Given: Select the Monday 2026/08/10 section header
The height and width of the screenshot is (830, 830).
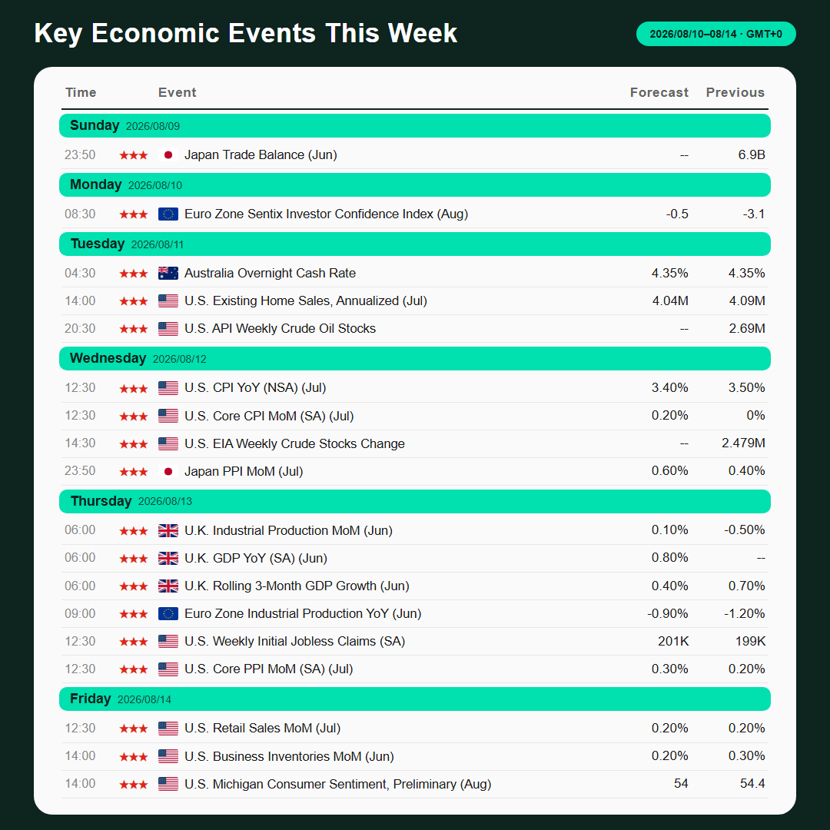Looking at the screenshot, I should pyautogui.click(x=415, y=185).
